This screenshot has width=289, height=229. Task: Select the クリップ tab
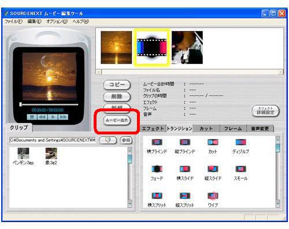coord(19,127)
